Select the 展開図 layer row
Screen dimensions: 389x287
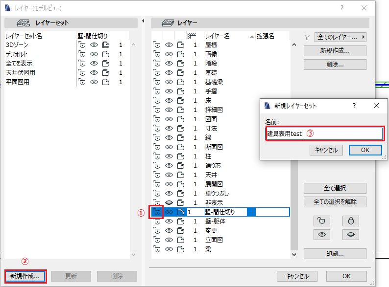point(220,184)
